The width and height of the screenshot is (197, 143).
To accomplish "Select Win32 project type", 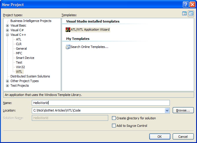I will click(20, 67).
